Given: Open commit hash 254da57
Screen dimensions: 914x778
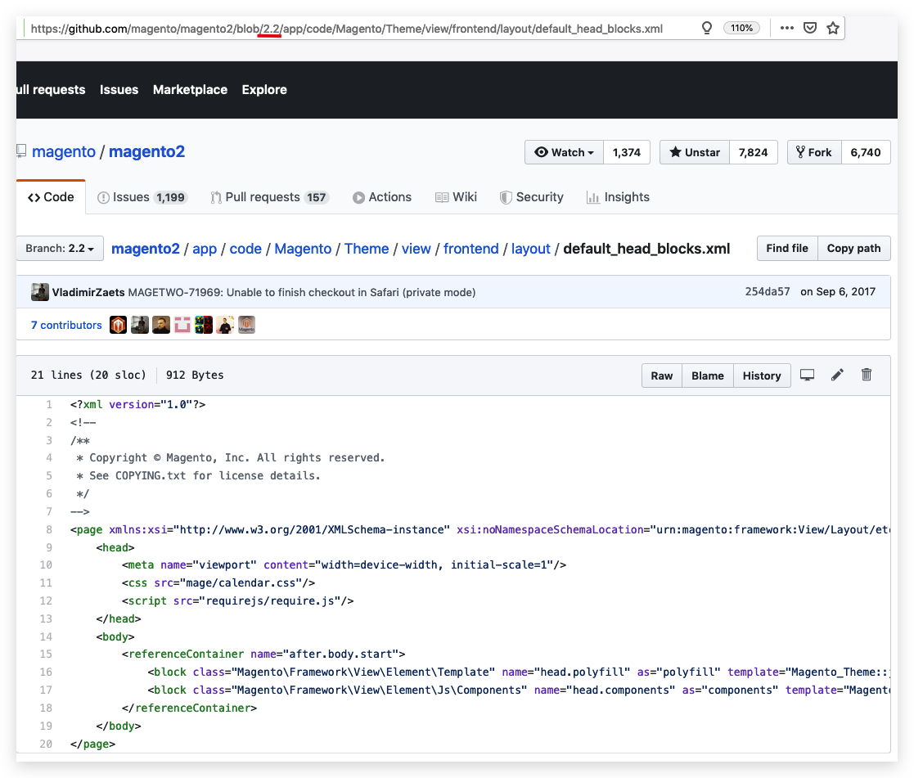Looking at the screenshot, I should click(767, 291).
